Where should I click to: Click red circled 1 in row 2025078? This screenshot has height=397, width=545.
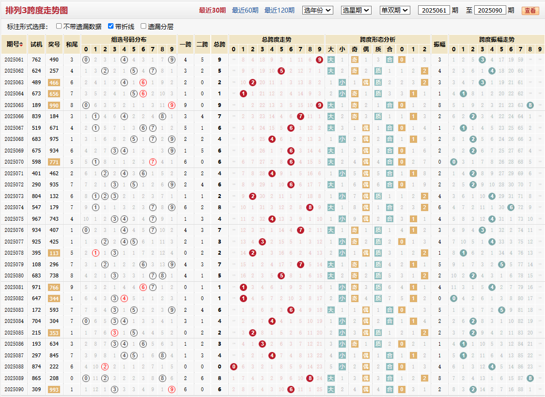tap(95, 253)
